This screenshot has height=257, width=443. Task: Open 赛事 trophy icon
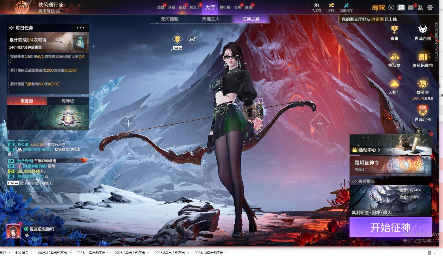[x=394, y=33]
